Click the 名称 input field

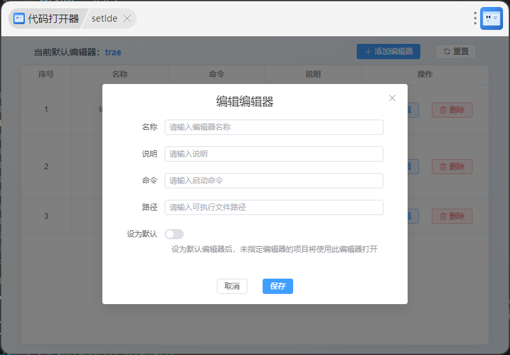274,127
